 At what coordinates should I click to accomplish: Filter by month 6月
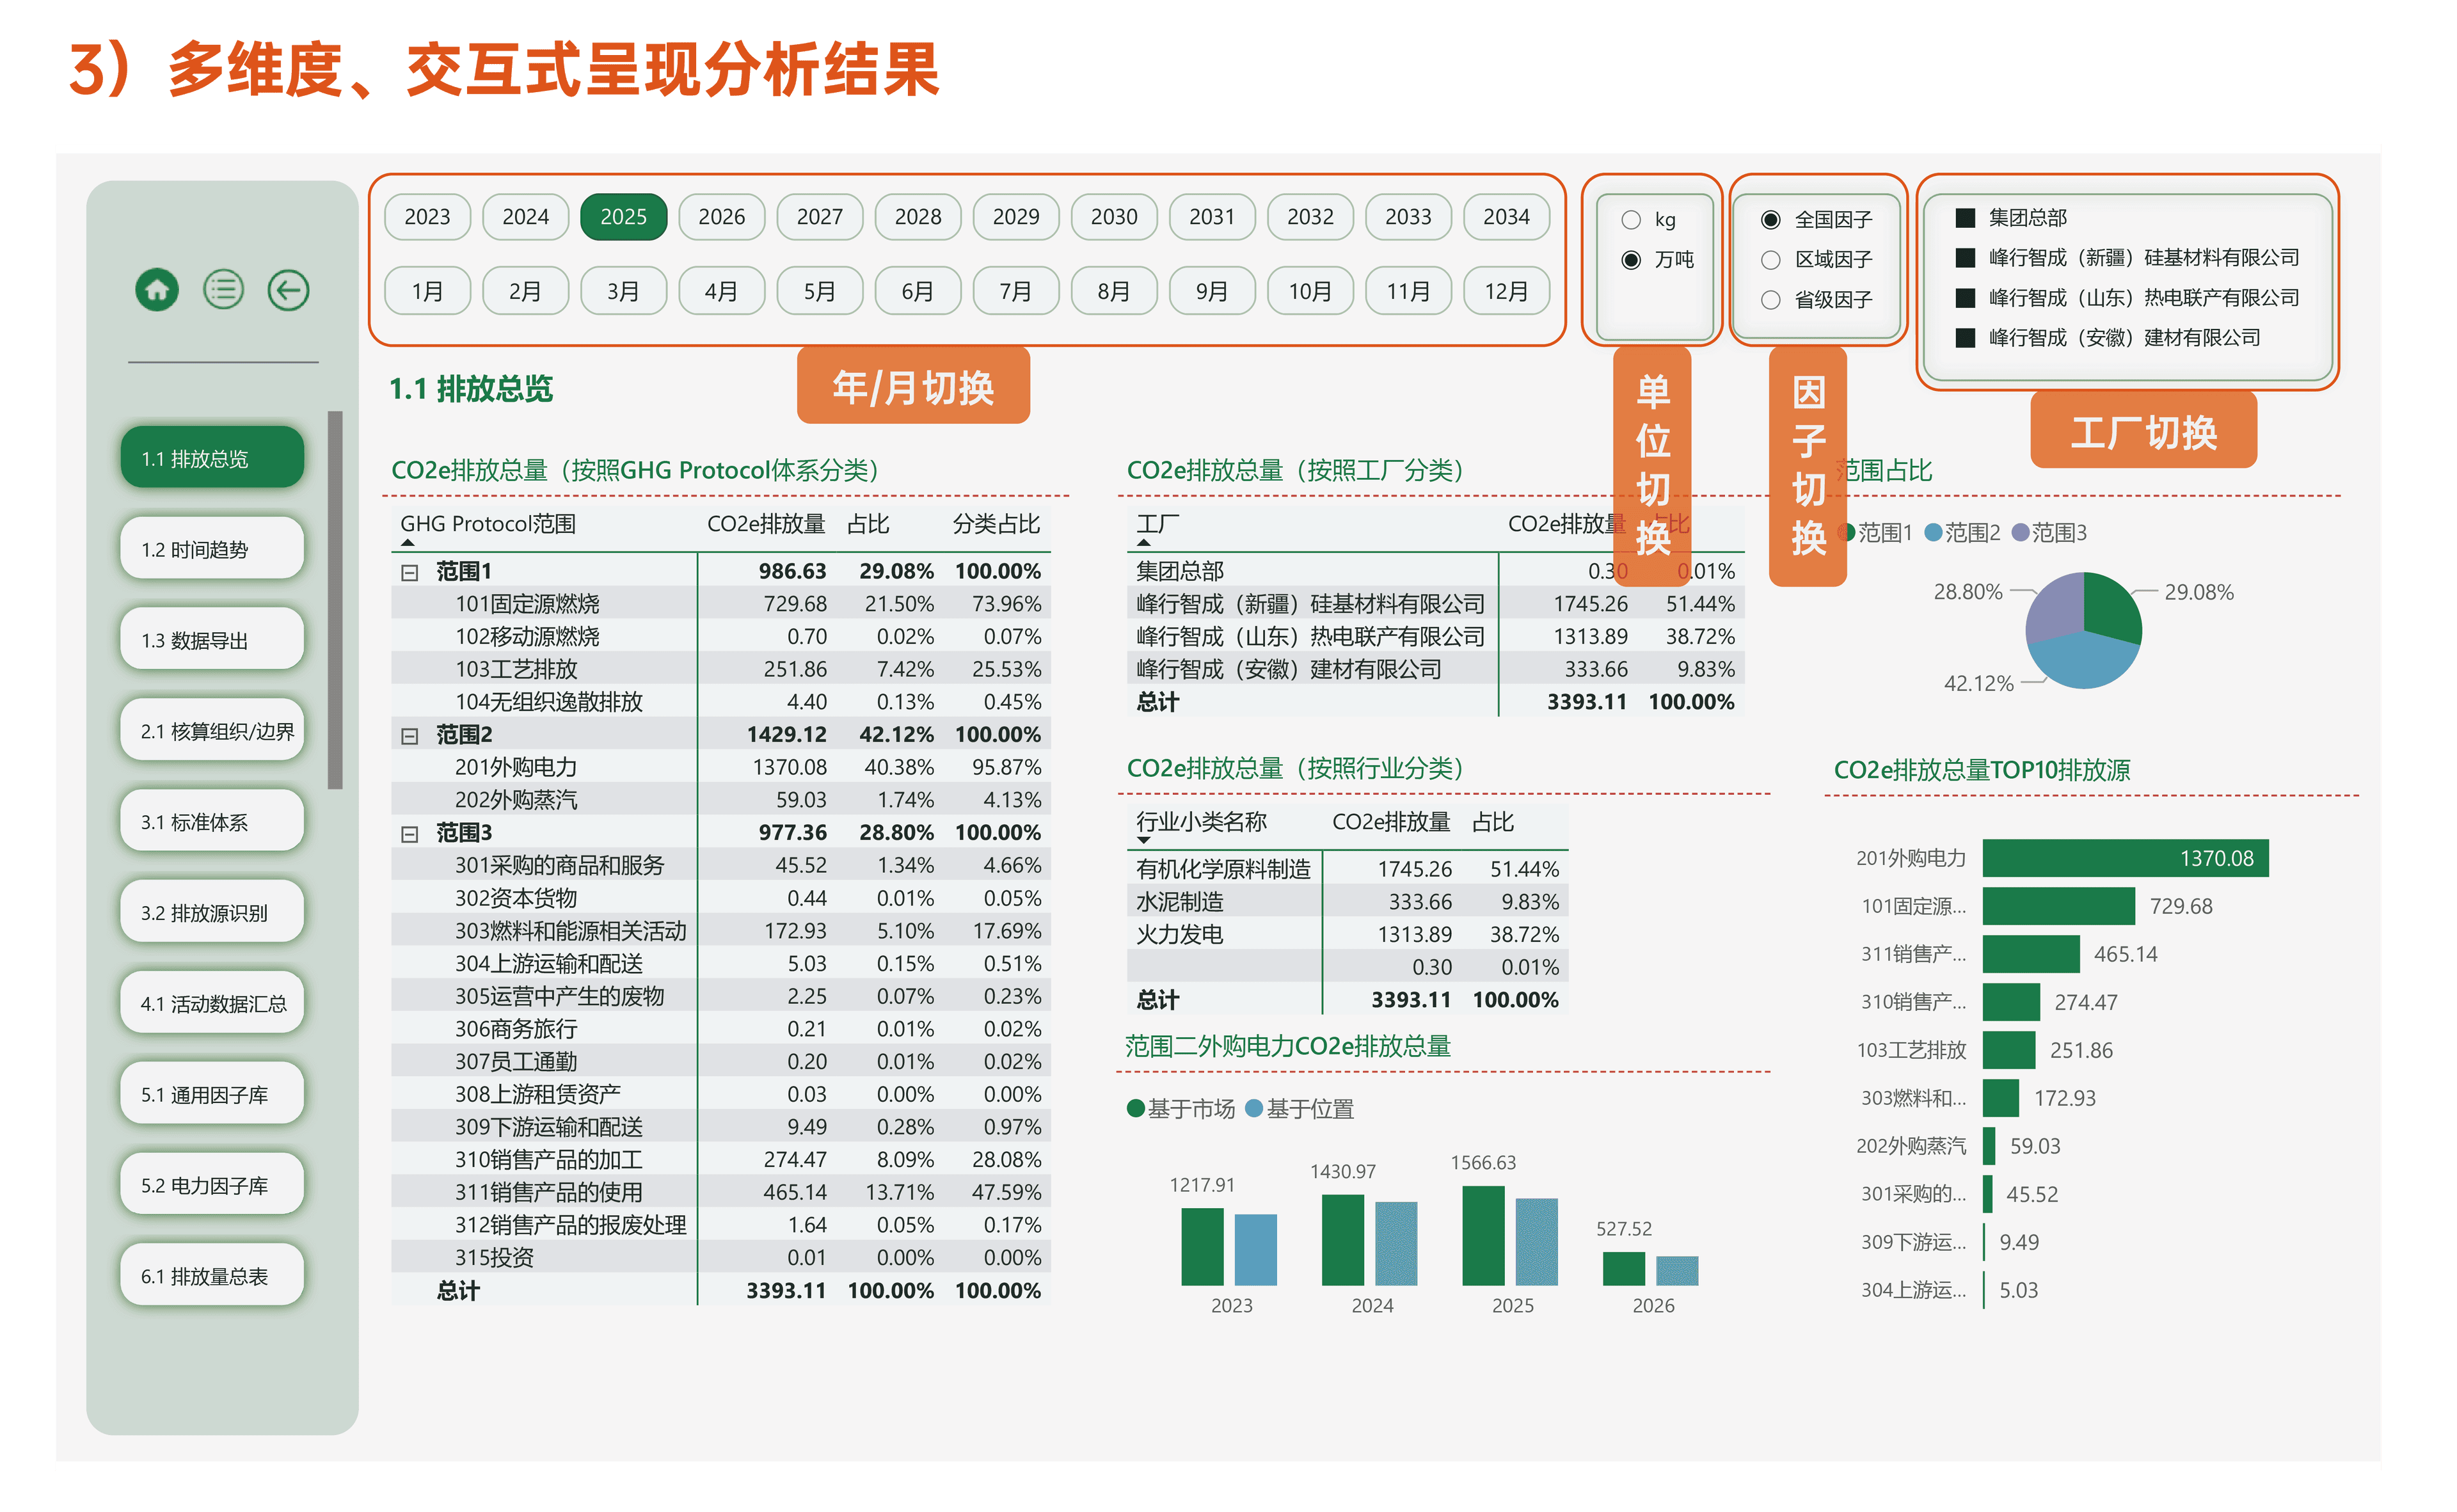click(917, 291)
